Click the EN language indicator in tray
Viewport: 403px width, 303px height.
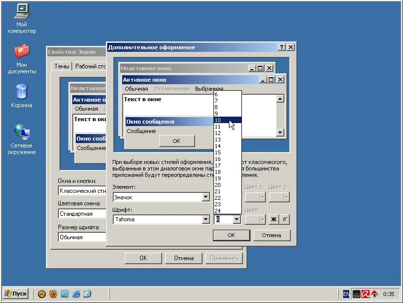pyautogui.click(x=346, y=294)
